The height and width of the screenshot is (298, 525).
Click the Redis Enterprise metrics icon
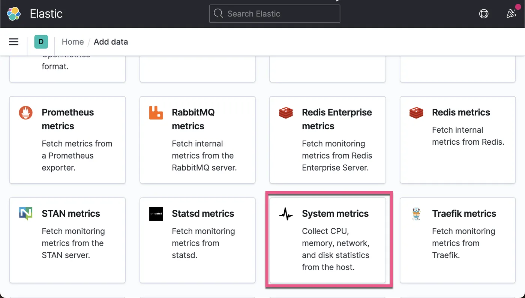point(286,112)
